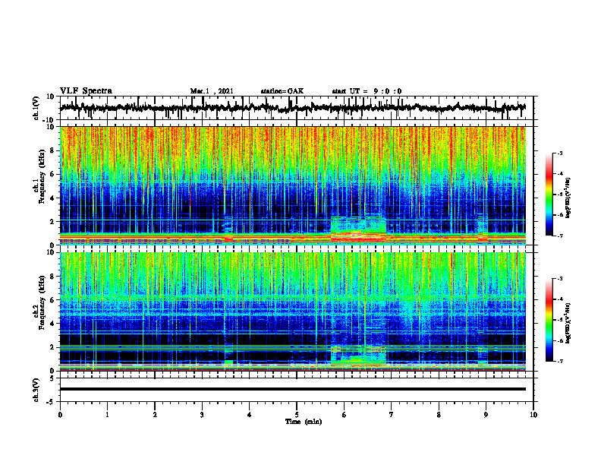Image resolution: width=601 pixels, height=465 pixels.
Task: Click the ch.1 voltage waveform trace
Action: point(292,108)
